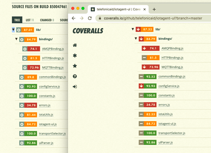The width and height of the screenshot is (211, 153).
Task: Click down-arrow icon beside MQTTBinding.js in front window
Action: [144, 67]
